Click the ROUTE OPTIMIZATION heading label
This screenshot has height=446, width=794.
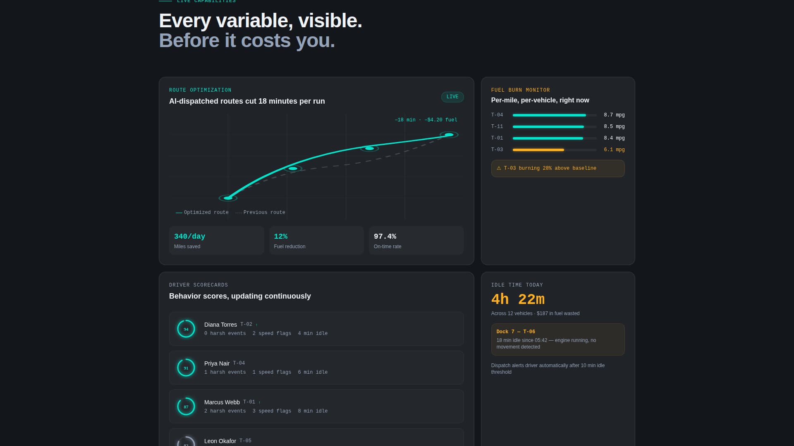pos(200,90)
